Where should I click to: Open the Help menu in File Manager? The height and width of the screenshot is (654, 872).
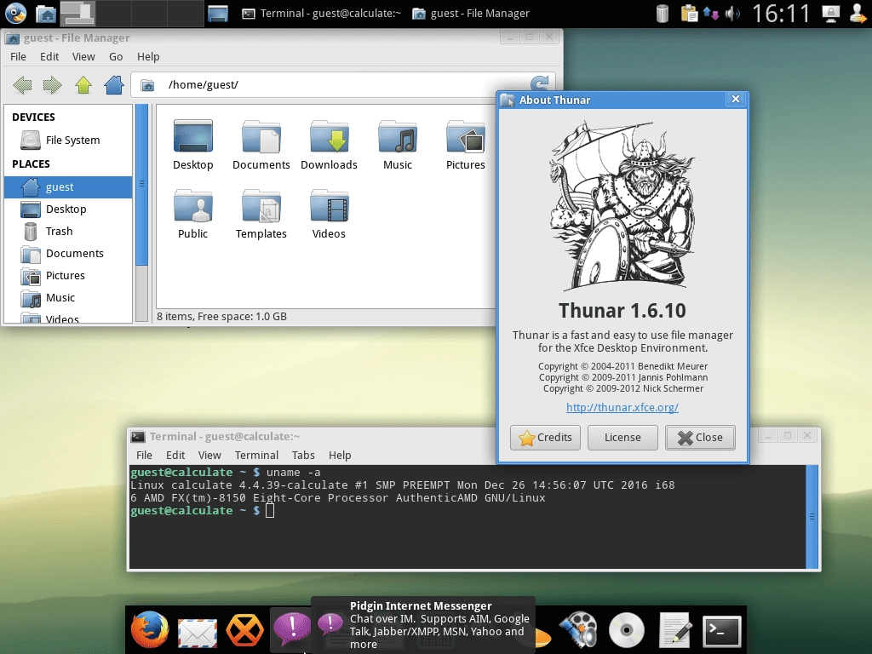point(148,57)
